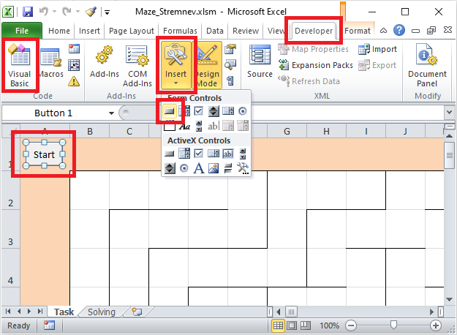Screen dimensions: 457x335
Task: Select ActiveX Text Box control
Action: [228, 154]
